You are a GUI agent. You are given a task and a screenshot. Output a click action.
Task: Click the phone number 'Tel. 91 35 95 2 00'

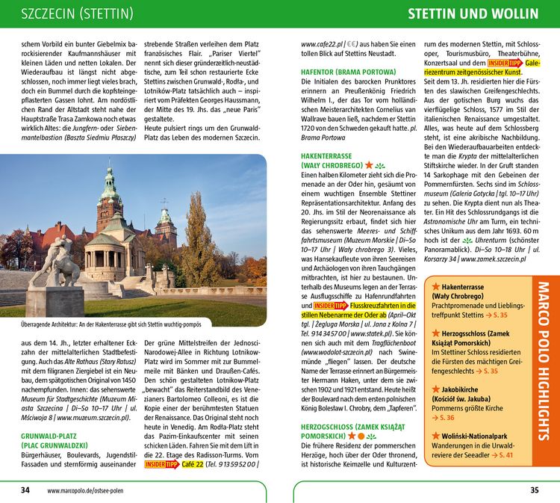click(x=231, y=464)
